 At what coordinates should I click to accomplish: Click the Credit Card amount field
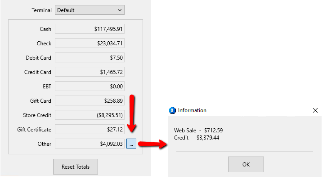[x=90, y=72]
